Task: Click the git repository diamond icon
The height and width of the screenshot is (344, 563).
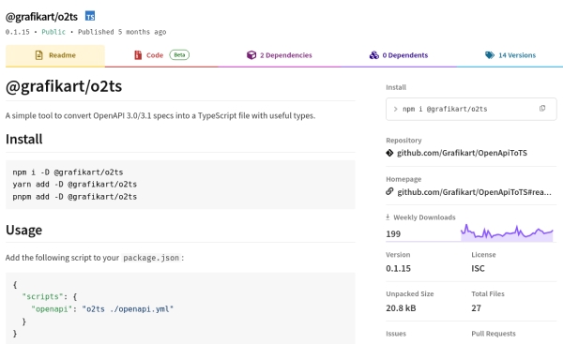Action: tap(389, 153)
